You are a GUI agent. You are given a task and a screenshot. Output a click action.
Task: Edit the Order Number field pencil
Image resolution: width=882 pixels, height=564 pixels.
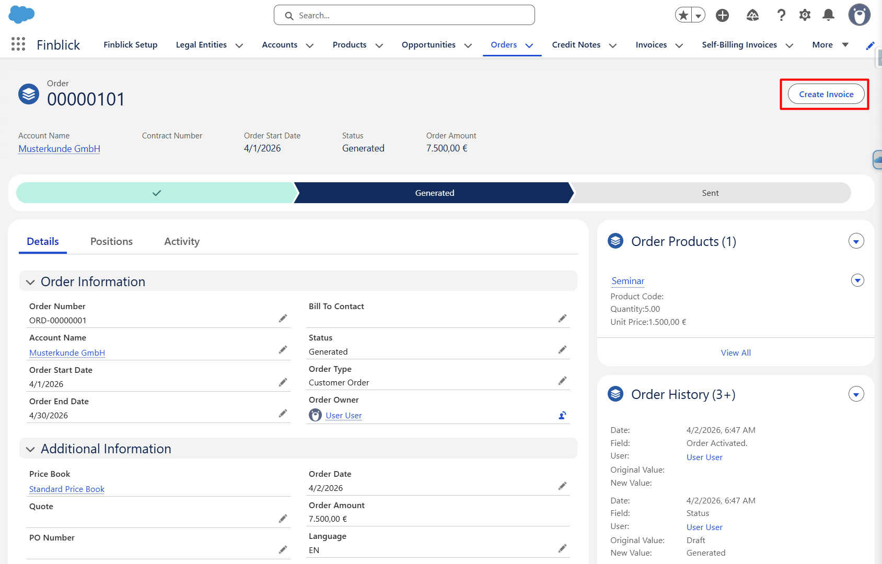283,319
